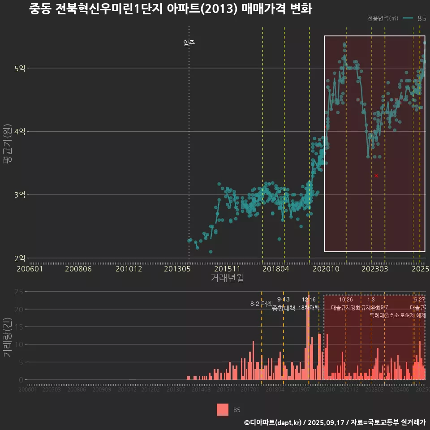The image size is (430, 430).
Task: Click the 201408 label on the volume chart axis
Action: coord(201,389)
